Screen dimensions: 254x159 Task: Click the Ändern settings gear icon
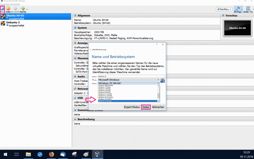click(8, 8)
